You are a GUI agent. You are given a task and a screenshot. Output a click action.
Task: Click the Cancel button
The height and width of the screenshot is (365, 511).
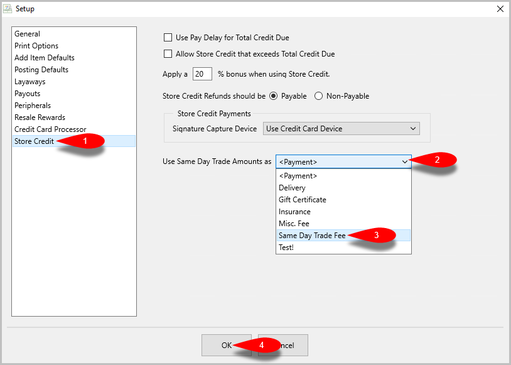[283, 345]
